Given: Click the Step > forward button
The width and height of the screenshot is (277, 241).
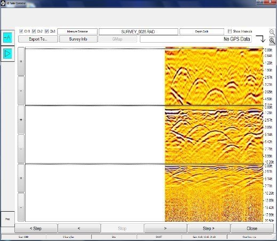Looking at the screenshot, I should tap(209, 228).
